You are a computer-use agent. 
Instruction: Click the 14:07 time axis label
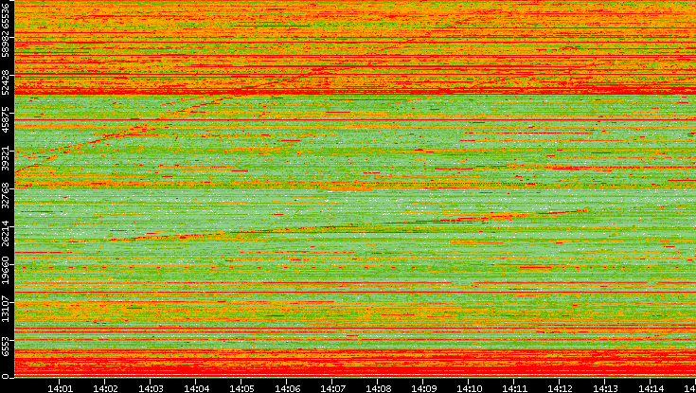click(x=332, y=388)
